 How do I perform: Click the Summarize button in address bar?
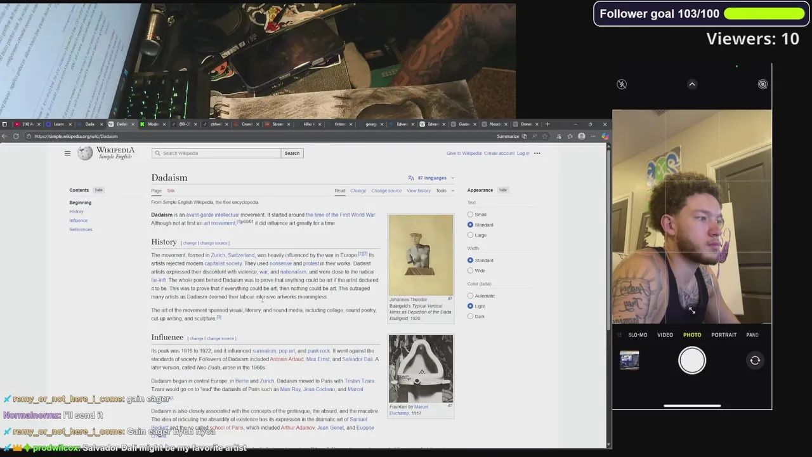[511, 136]
